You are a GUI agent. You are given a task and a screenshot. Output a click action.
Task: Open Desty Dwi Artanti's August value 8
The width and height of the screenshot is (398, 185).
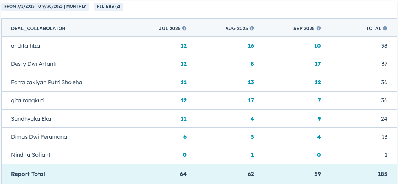[252, 64]
